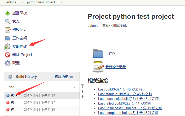
Task: Open 修改记录 sidebar link
Action: [20, 30]
